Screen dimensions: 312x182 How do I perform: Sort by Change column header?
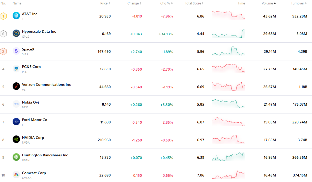(134, 3)
